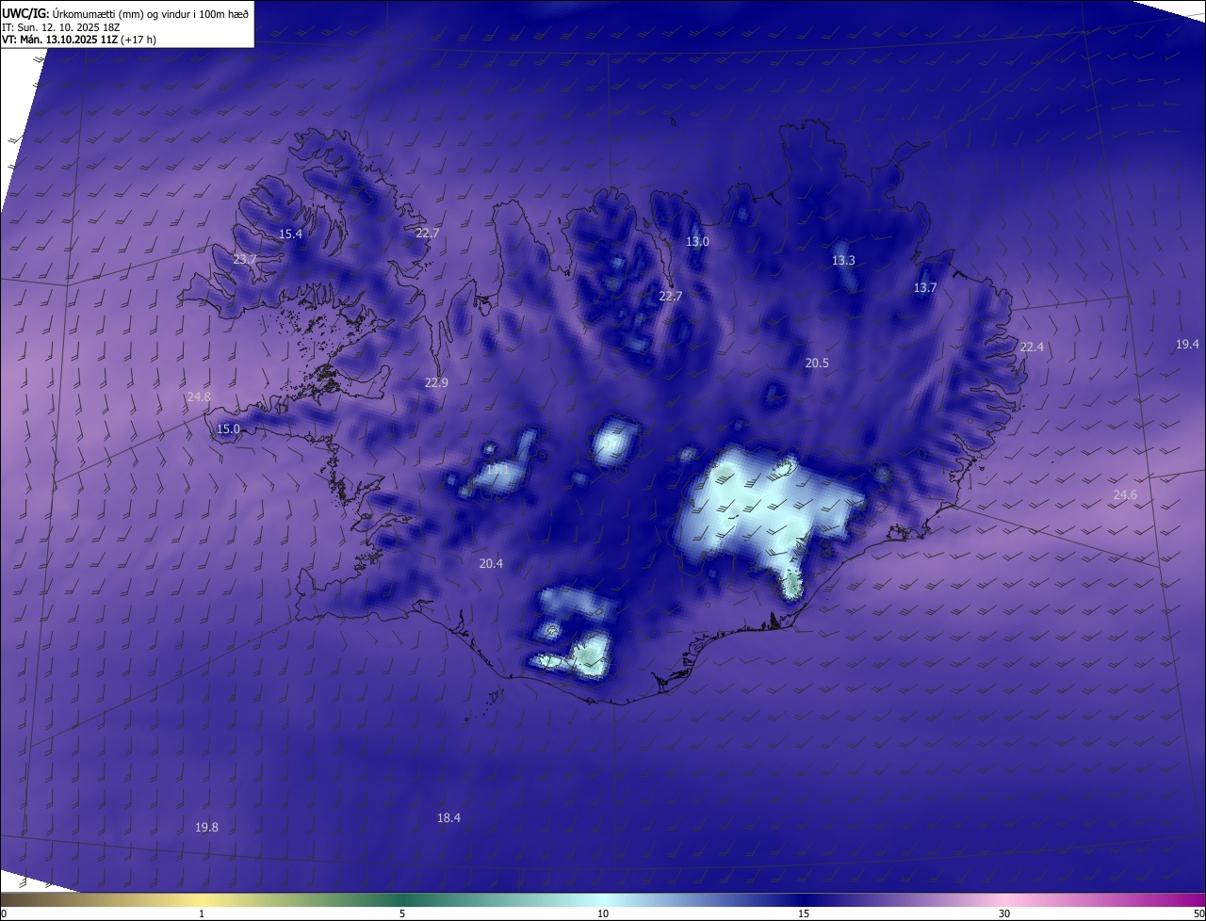Click the 13.3 value label on the map

(x=843, y=261)
